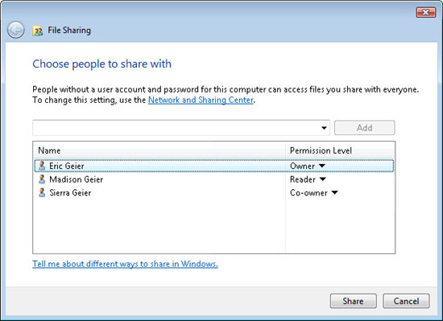Select the Madison Geier name text
The height and width of the screenshot is (321, 443).
(x=77, y=179)
